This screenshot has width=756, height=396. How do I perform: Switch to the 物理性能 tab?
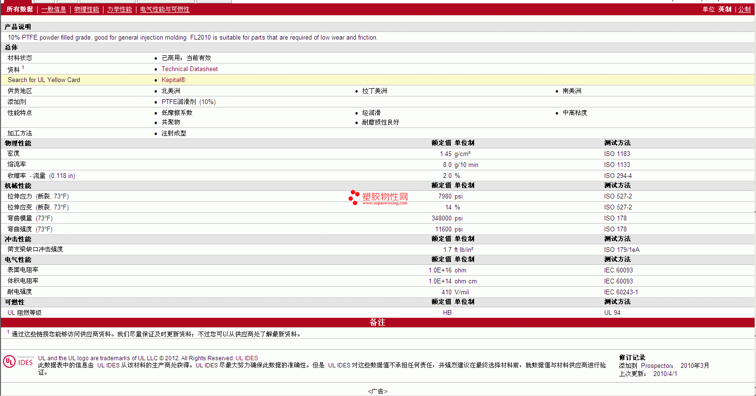[x=86, y=9]
